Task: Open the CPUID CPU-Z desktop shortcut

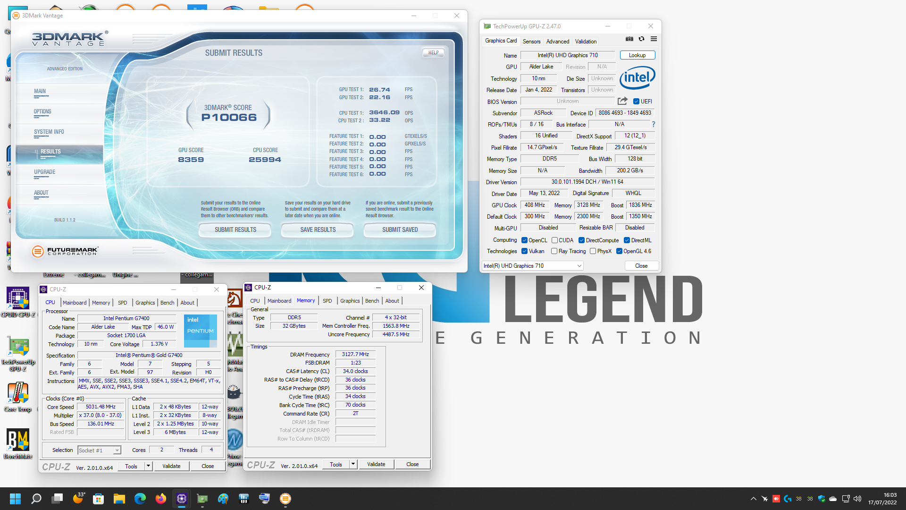Action: tap(18, 302)
